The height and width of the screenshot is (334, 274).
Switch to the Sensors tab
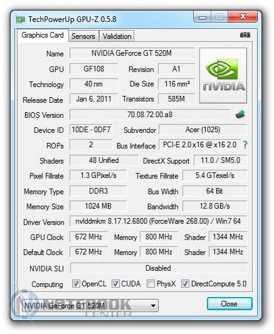(83, 36)
